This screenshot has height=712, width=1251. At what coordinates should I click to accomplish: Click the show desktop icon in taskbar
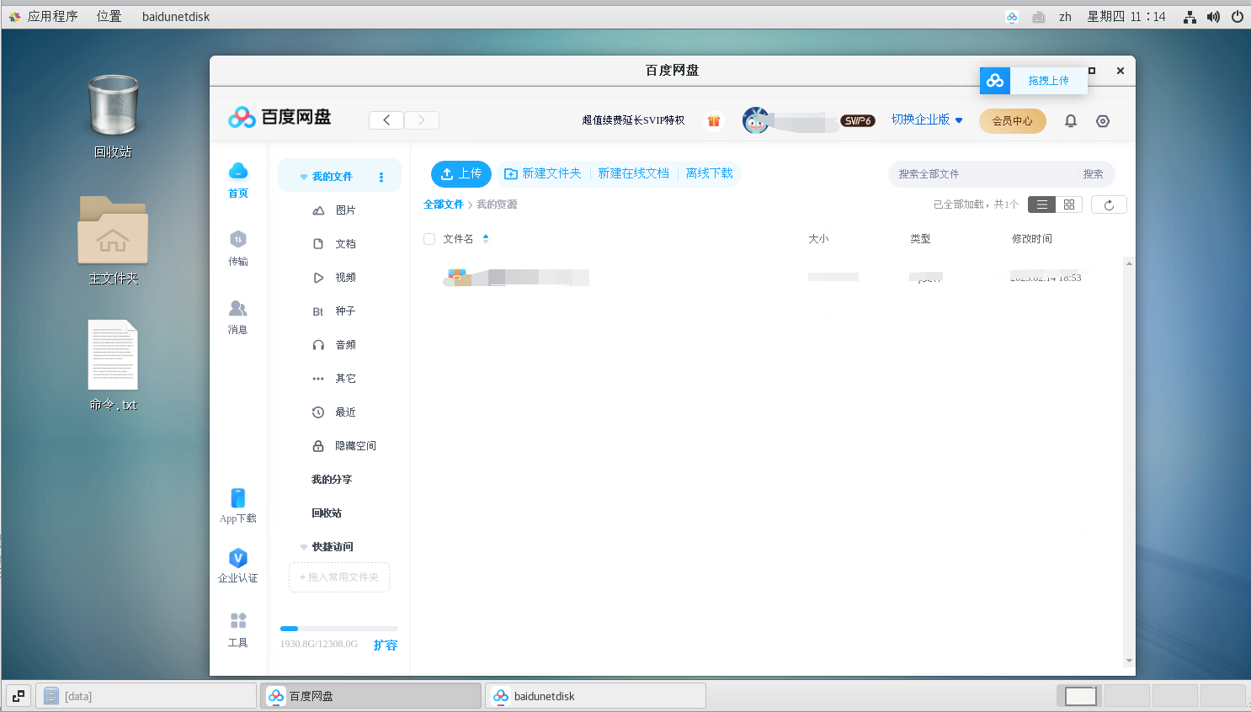(19, 696)
